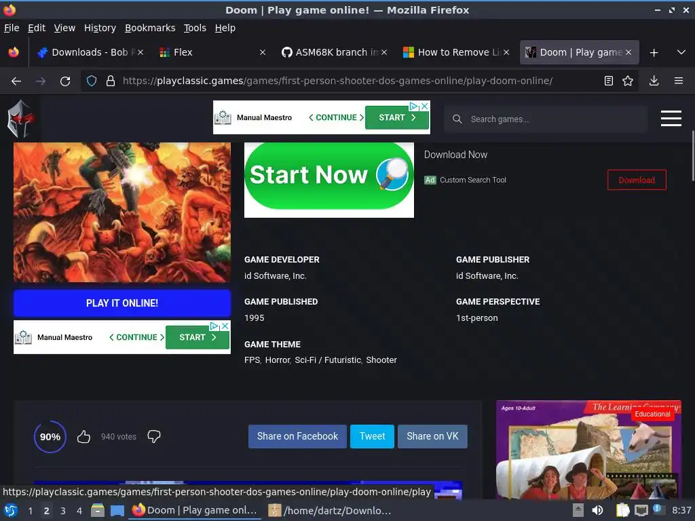
Task: Close the top banner ad
Action: [425, 106]
